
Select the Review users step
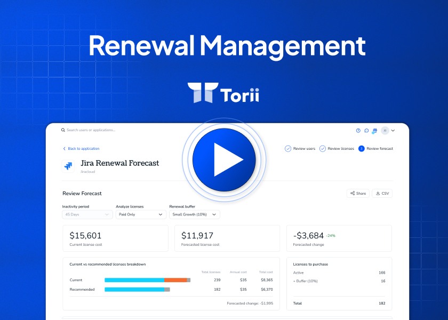[300, 149]
